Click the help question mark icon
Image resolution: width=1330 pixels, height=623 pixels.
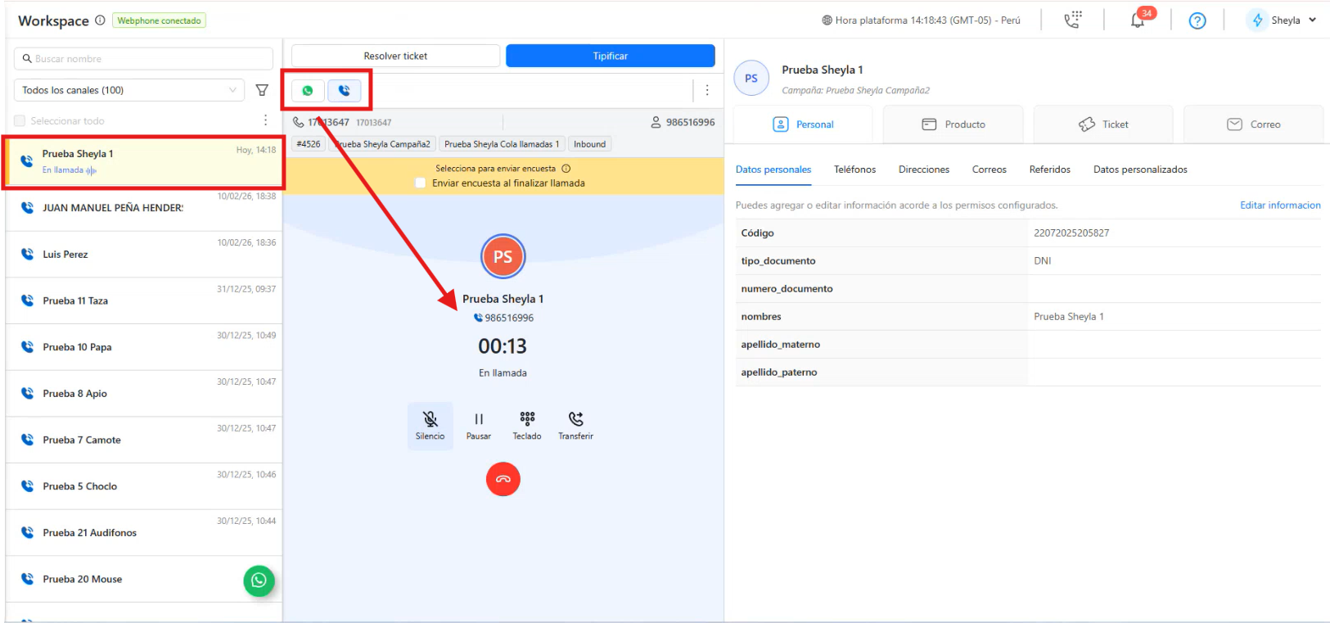coord(1197,20)
